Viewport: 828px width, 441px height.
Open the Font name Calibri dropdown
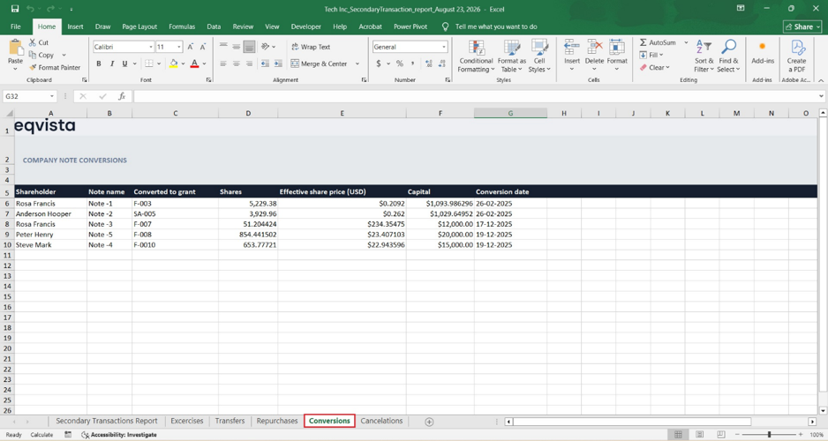(150, 47)
